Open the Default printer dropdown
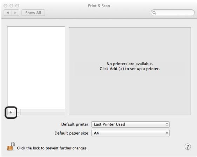Viewport: 197px width, 157px height. tap(130, 124)
